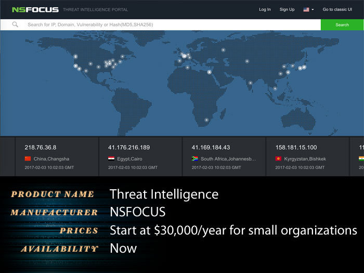Click the Kyrgyzstan,Bishkek location text
The image size is (364, 273).
[x=305, y=159]
